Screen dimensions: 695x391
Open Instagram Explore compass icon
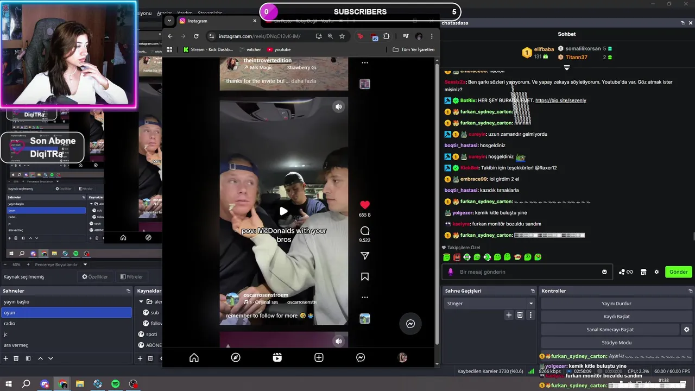(x=236, y=357)
